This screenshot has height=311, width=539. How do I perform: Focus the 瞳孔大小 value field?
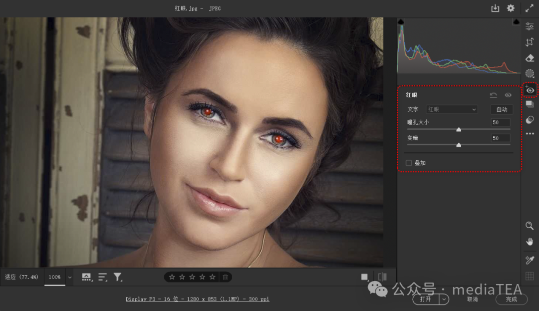(501, 122)
